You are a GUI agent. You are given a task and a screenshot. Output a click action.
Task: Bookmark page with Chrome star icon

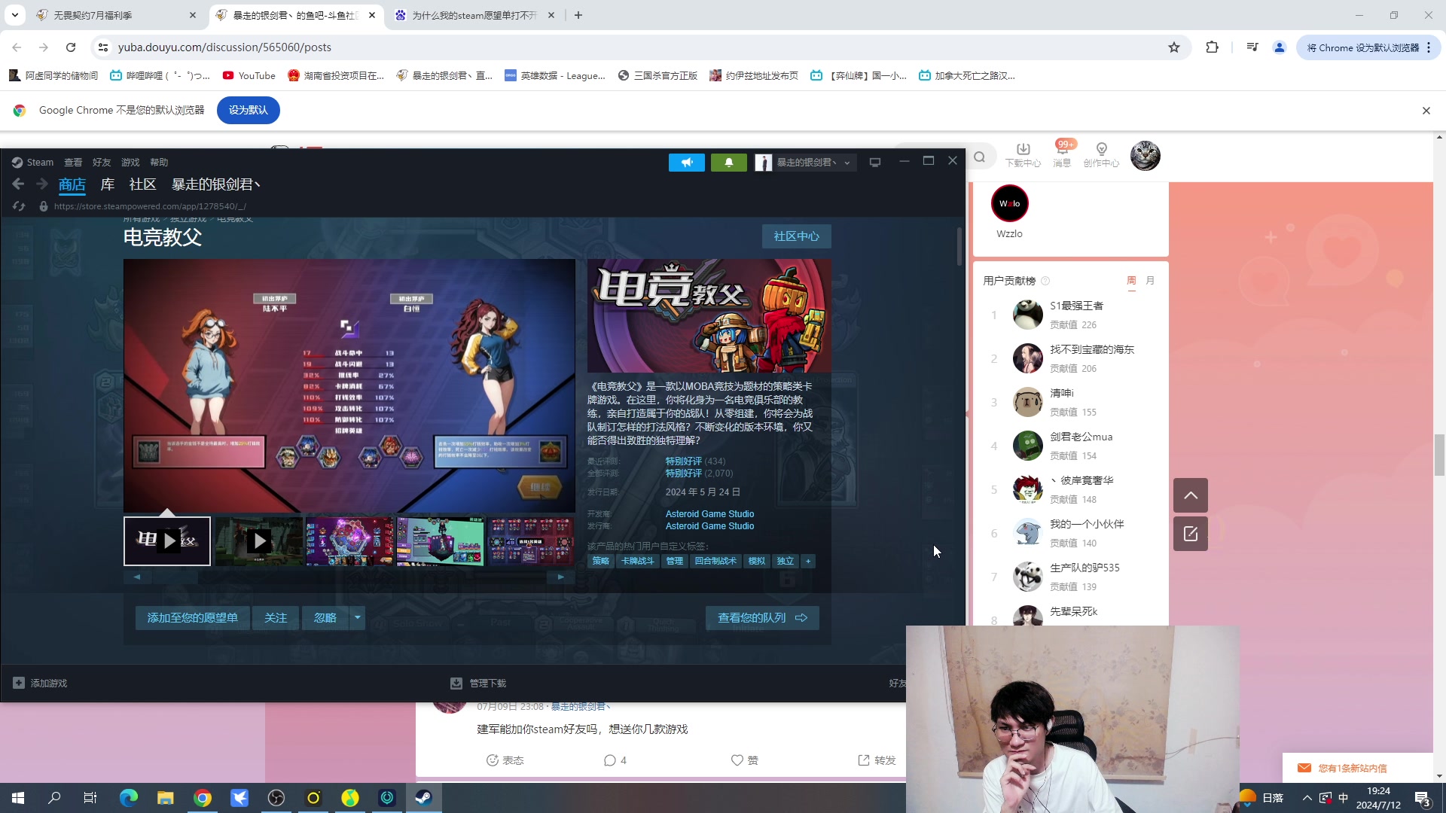tap(1173, 47)
